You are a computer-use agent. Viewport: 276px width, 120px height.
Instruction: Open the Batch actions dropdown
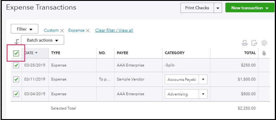(43, 40)
